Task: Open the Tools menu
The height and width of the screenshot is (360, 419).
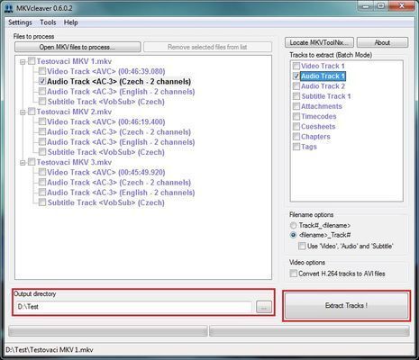Action: point(48,22)
